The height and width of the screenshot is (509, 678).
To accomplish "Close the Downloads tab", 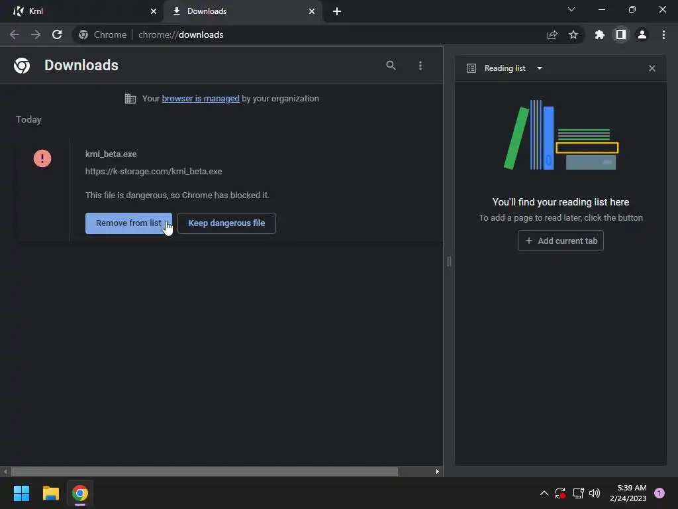I will pos(312,11).
